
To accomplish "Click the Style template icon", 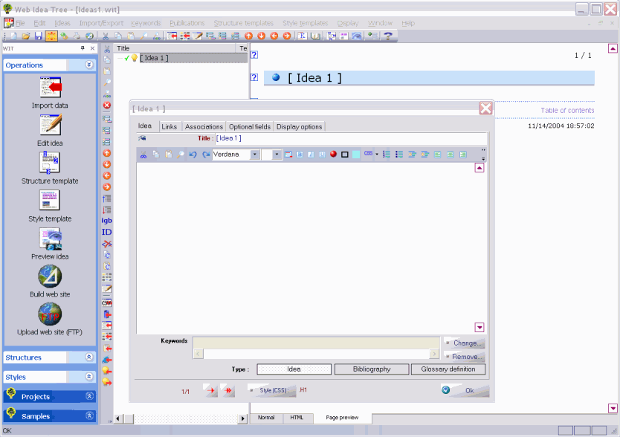I will click(50, 201).
